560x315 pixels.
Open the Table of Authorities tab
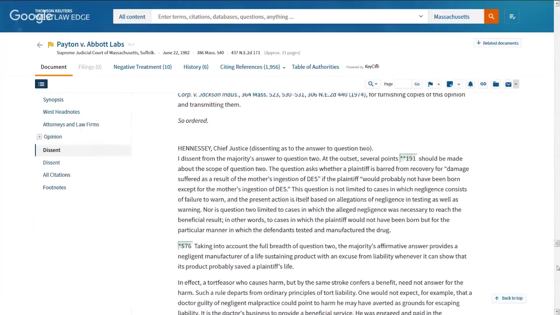coord(315,67)
